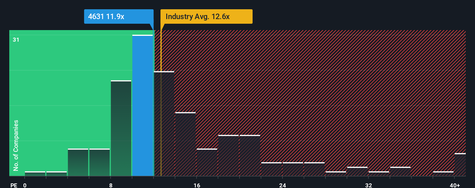Click the tall bar just right of 8
The width and height of the screenshot is (475, 188).
coord(121,128)
